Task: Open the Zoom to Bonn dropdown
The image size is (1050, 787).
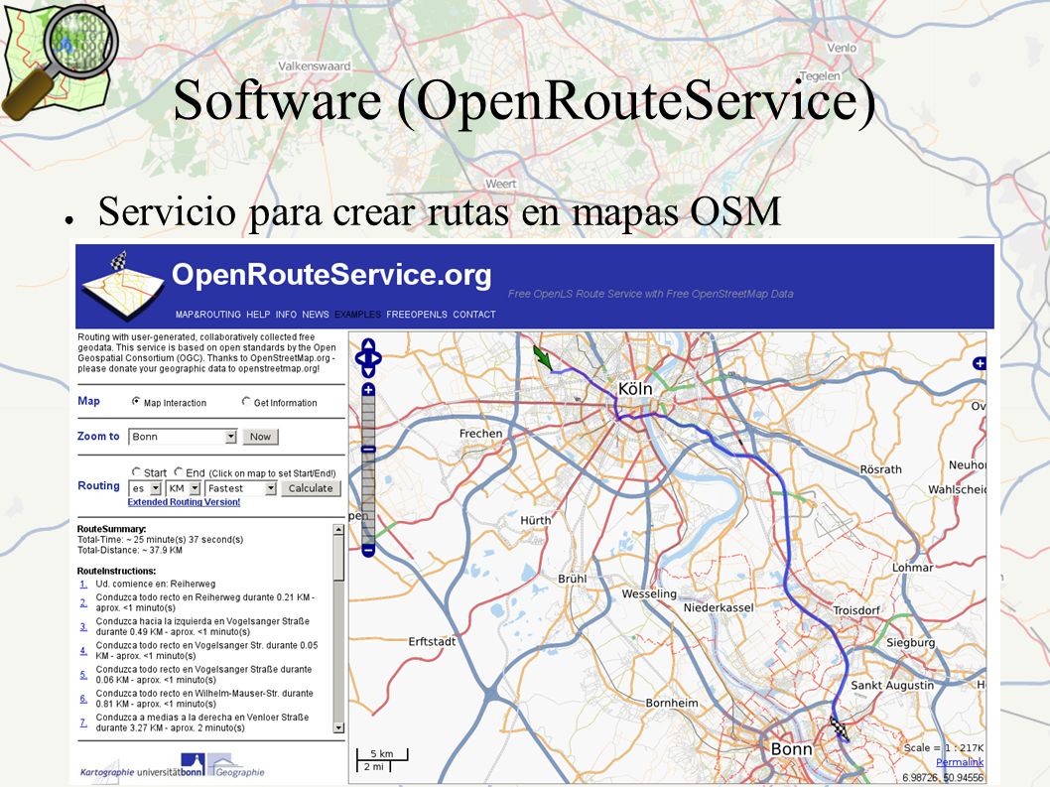Action: coord(183,437)
